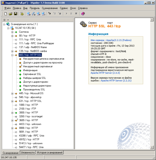The height and width of the screenshot is (160, 156).
Task: Click the details pane scroll down arrow
Action: (x=152, y=147)
